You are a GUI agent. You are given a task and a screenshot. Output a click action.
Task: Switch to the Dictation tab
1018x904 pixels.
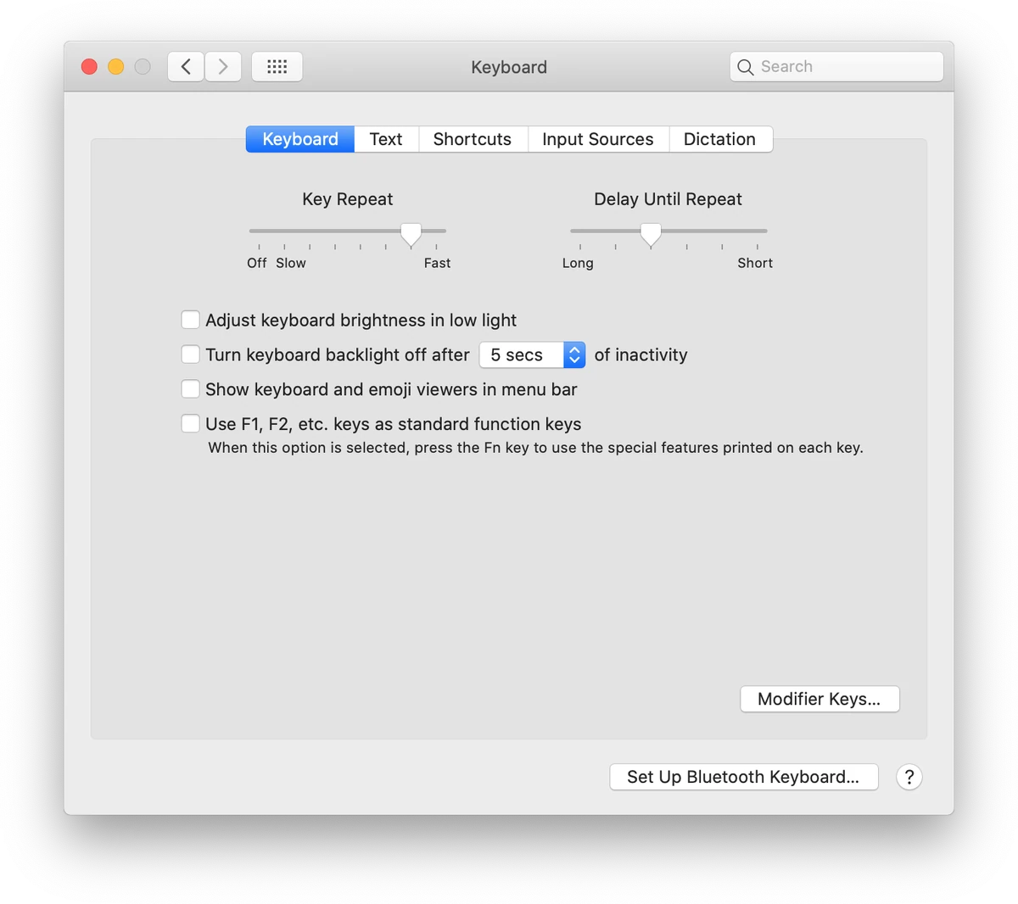point(719,139)
